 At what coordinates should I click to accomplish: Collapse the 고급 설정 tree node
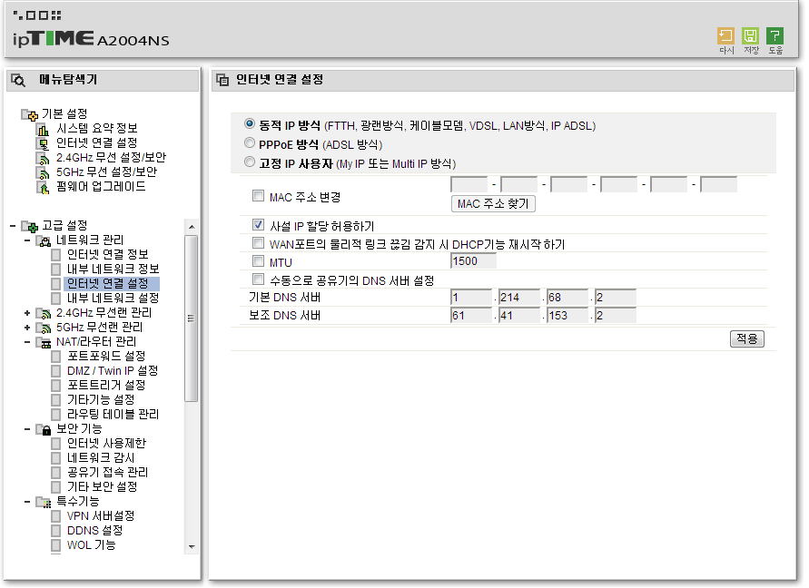[x=13, y=226]
